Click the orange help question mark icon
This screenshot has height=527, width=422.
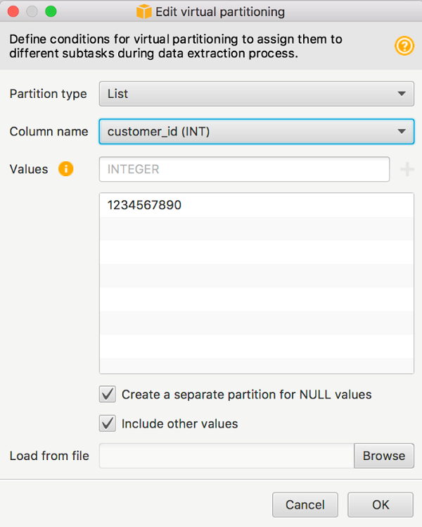pyautogui.click(x=404, y=46)
